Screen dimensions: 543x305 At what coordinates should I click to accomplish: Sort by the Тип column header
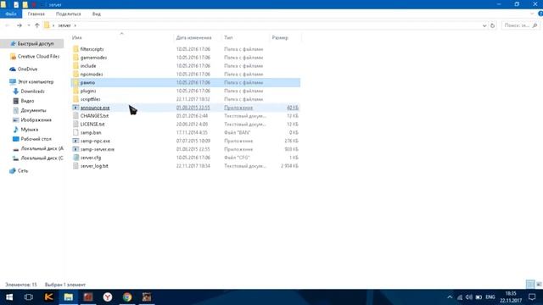[x=228, y=37]
